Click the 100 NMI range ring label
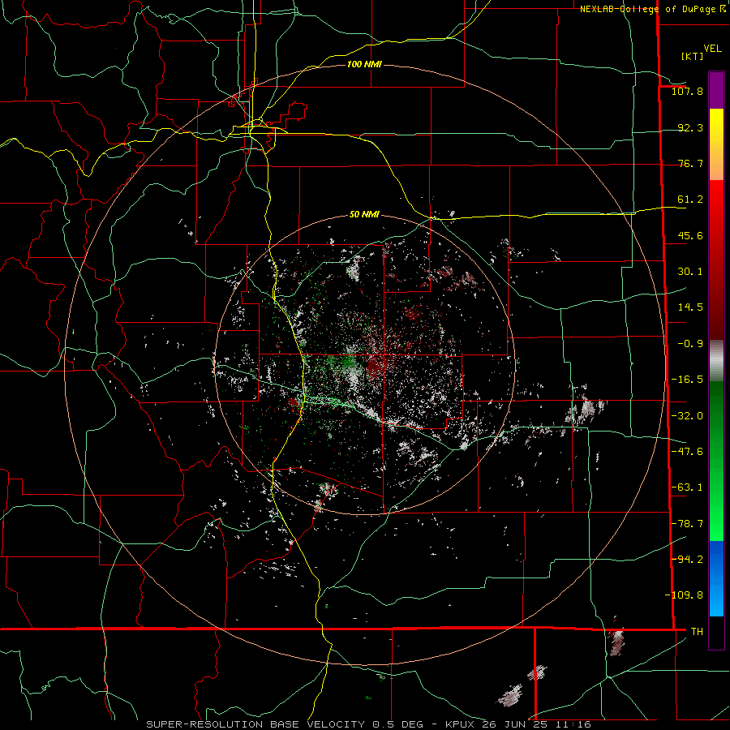The width and height of the screenshot is (730, 730). (364, 64)
